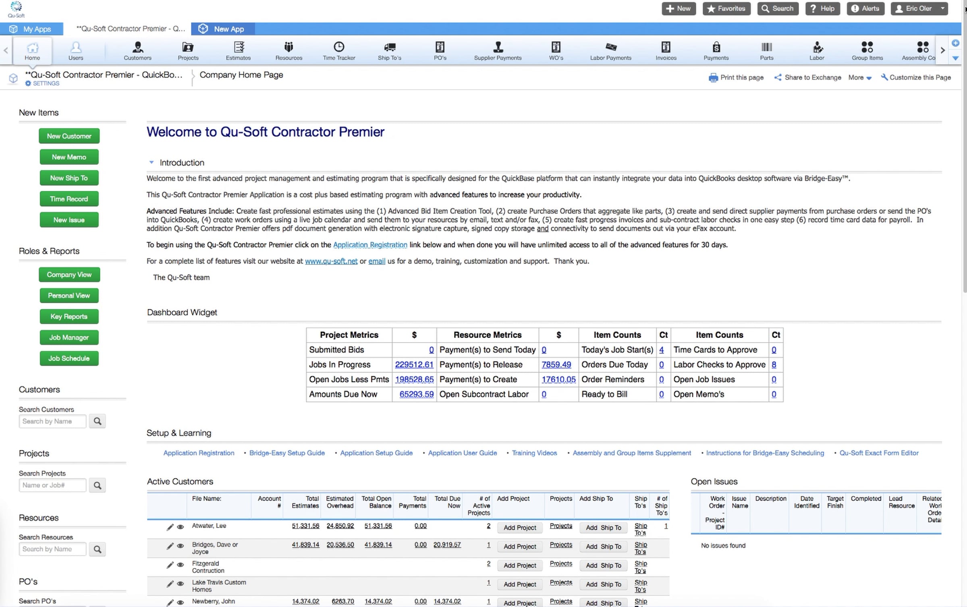Open the Ship To's truck icon
The width and height of the screenshot is (967, 607).
(389, 47)
